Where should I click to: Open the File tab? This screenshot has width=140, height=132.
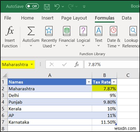pos(8,18)
